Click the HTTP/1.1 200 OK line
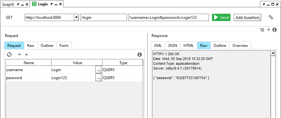The height and width of the screenshot is (118, 281). (x=166, y=54)
